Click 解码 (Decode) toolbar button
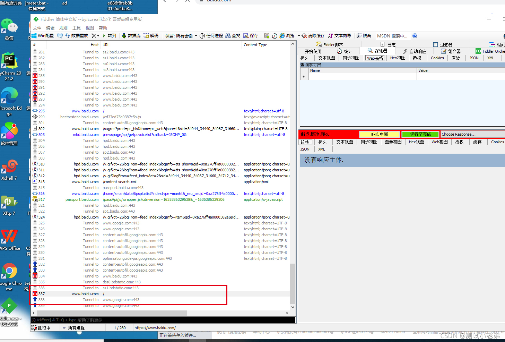Image resolution: width=505 pixels, height=342 pixels. pyautogui.click(x=151, y=36)
